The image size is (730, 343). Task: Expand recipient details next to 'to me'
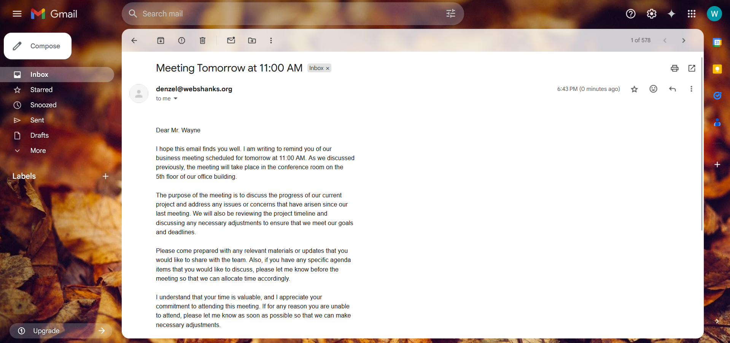(x=176, y=98)
